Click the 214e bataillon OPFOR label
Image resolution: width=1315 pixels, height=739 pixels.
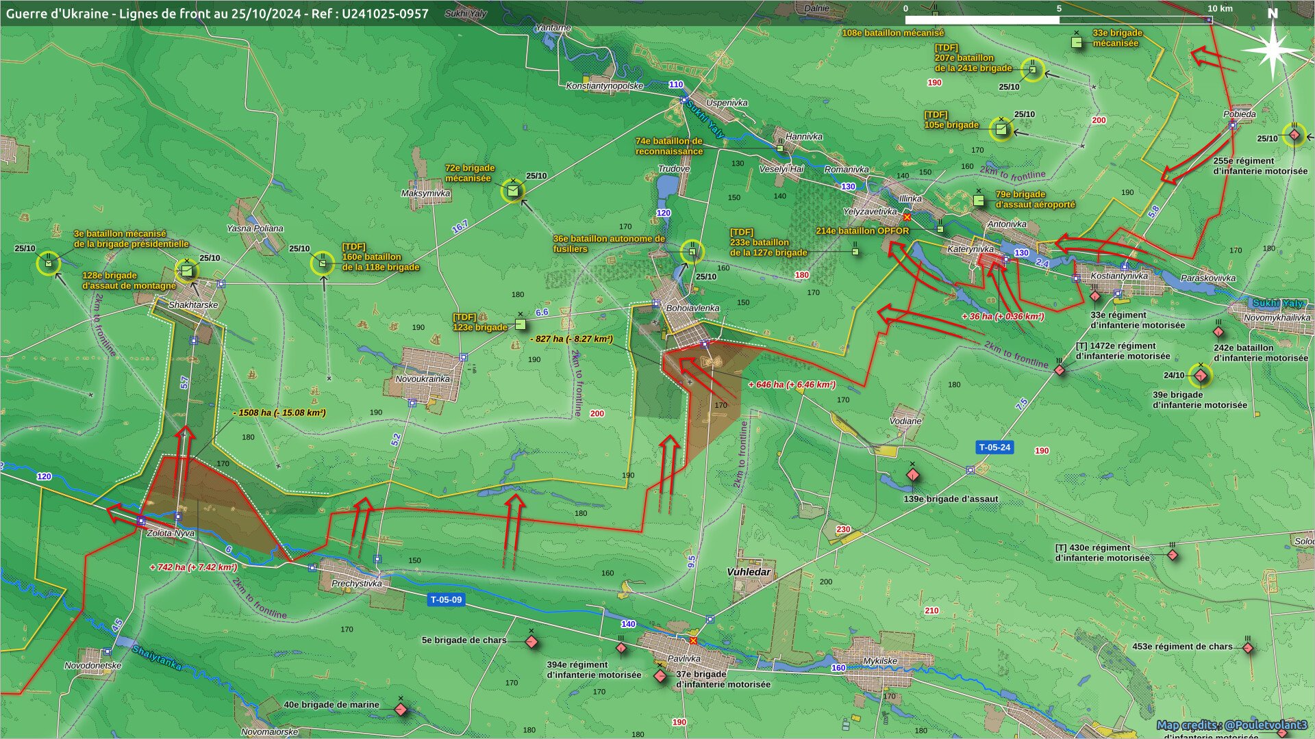(862, 231)
